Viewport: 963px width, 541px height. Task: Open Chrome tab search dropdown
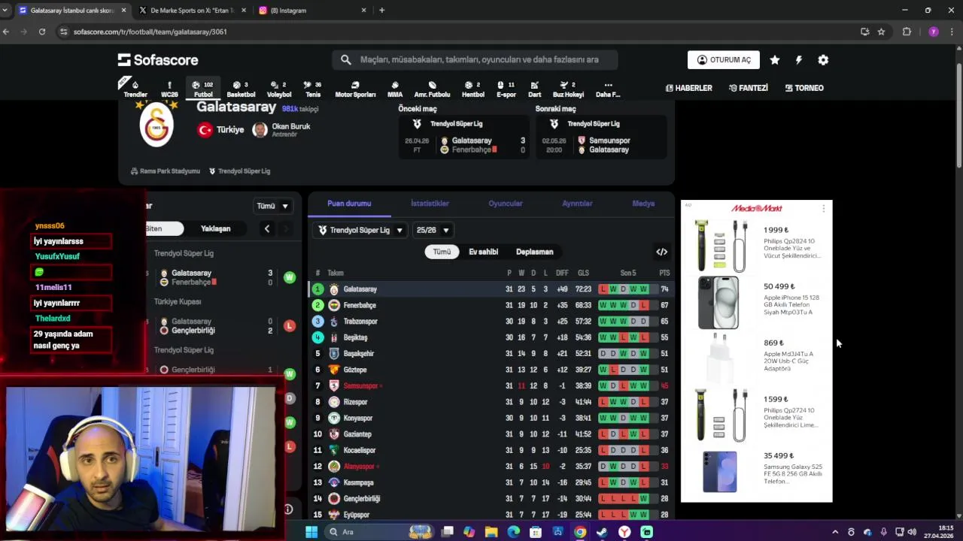(x=6, y=11)
